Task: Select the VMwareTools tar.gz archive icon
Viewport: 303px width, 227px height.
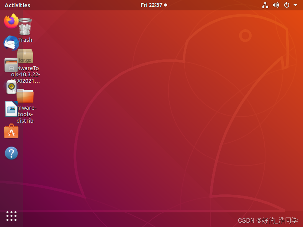Action: (x=25, y=56)
